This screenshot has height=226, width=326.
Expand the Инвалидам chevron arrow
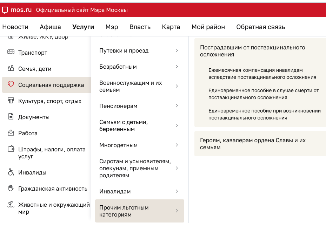(177, 191)
